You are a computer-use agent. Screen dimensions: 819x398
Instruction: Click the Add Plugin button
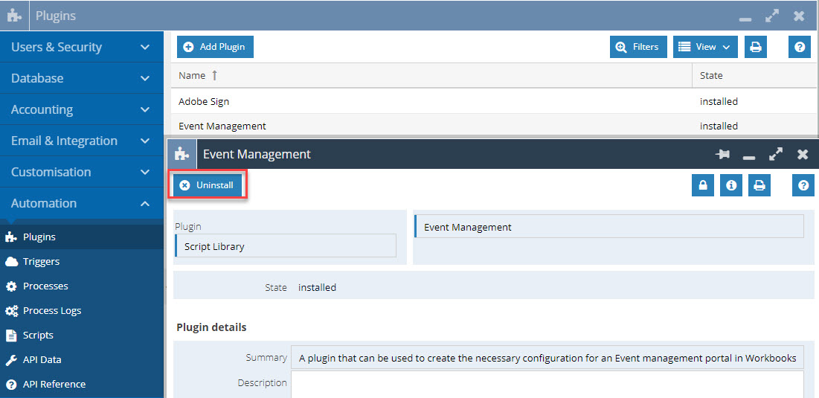coord(215,47)
